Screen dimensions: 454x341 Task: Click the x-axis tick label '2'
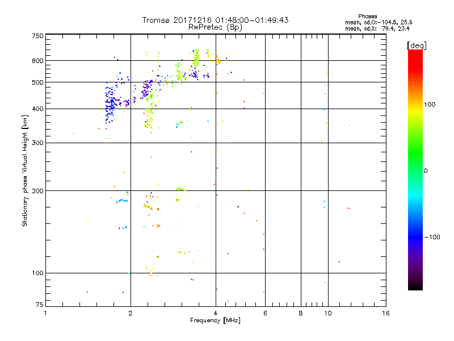pyautogui.click(x=131, y=313)
